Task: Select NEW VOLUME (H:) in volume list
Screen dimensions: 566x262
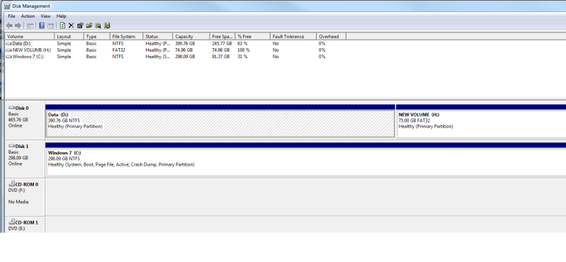Action: [32, 50]
